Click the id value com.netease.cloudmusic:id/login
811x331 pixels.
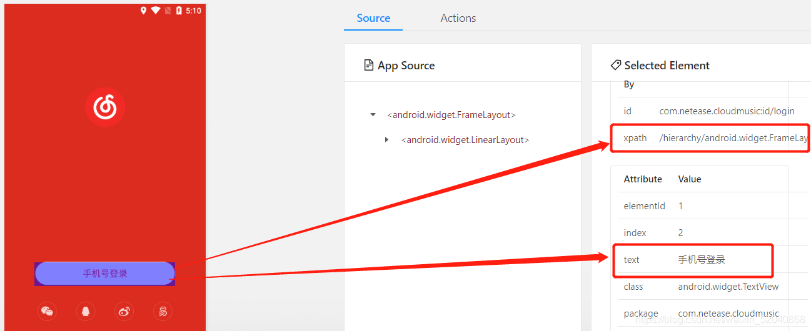(x=727, y=111)
